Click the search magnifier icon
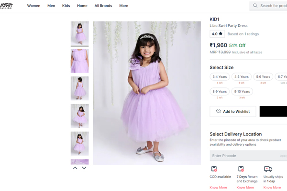 [x=255, y=6]
